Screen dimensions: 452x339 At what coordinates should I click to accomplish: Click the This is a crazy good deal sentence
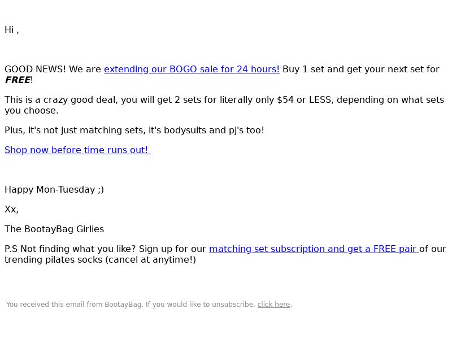click(x=224, y=105)
